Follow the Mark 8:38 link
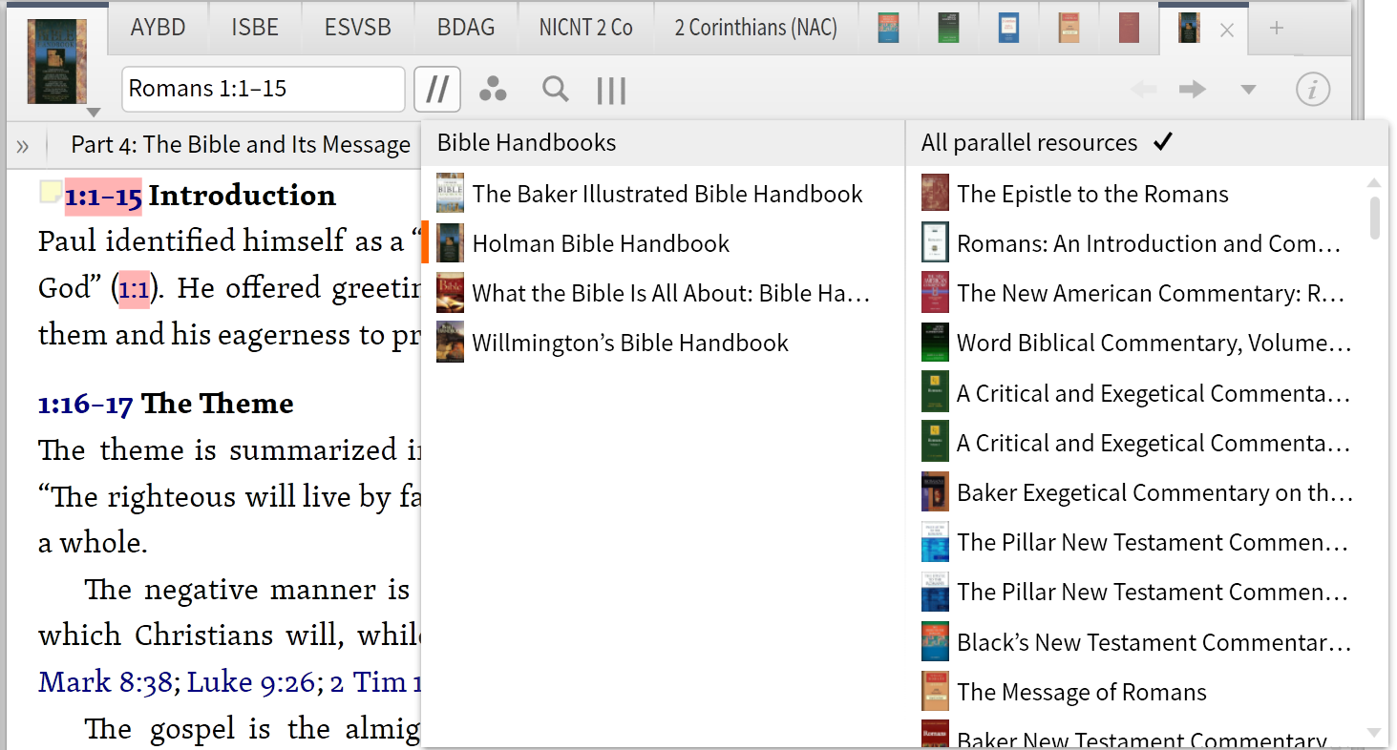The height and width of the screenshot is (750, 1397). tap(105, 682)
